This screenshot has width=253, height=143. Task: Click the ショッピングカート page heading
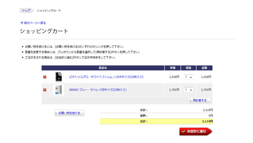point(44,31)
